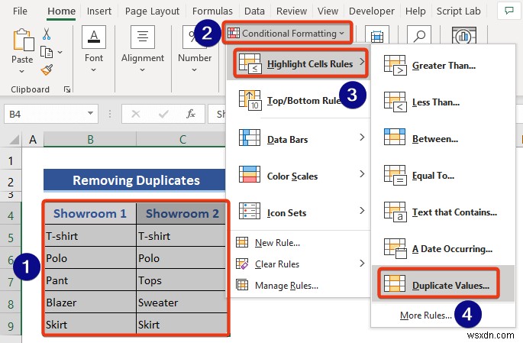Screen dimensions: 523x343
Task: Switch to the Developer tab
Action: coord(372,11)
